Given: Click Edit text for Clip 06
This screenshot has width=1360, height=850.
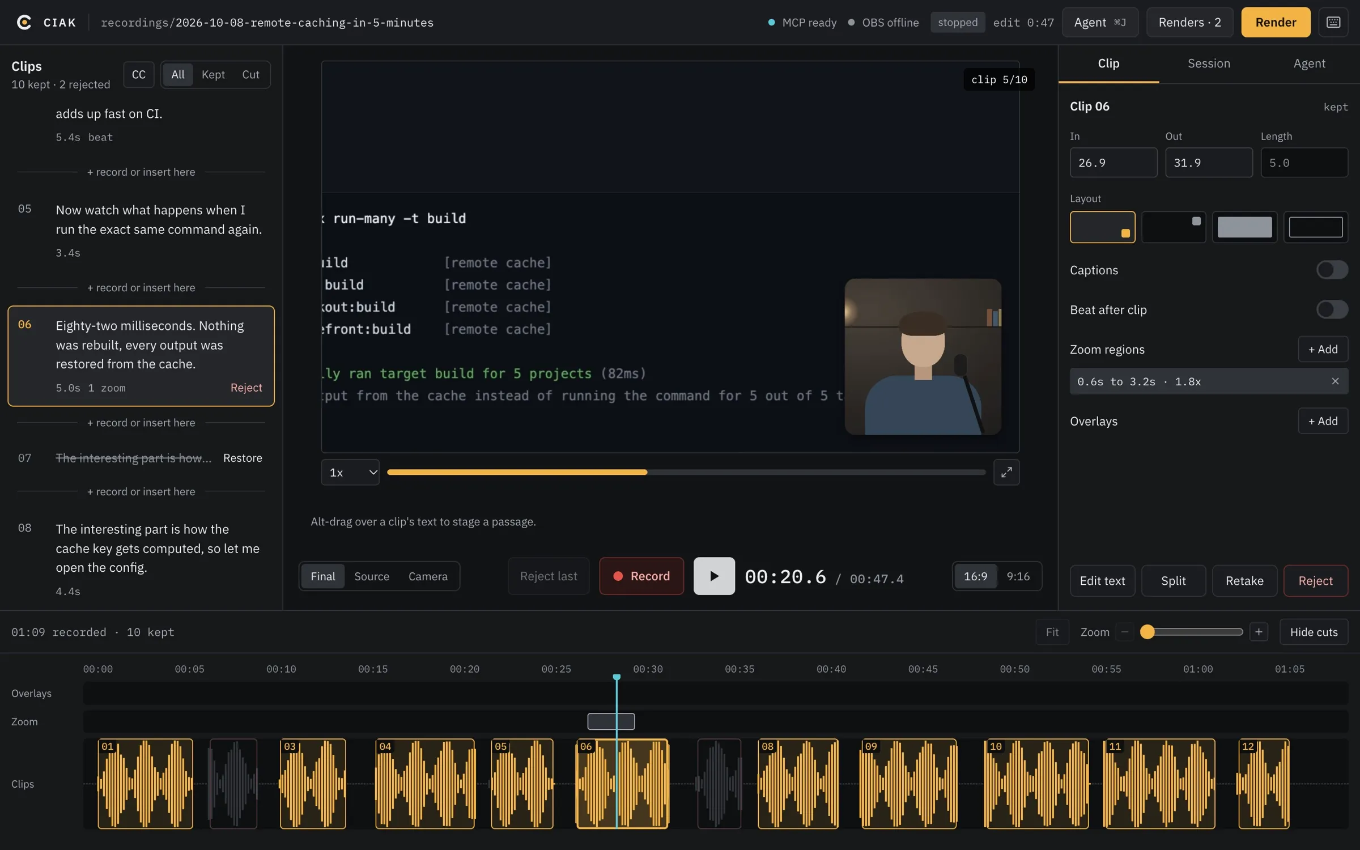Looking at the screenshot, I should click(x=1102, y=580).
